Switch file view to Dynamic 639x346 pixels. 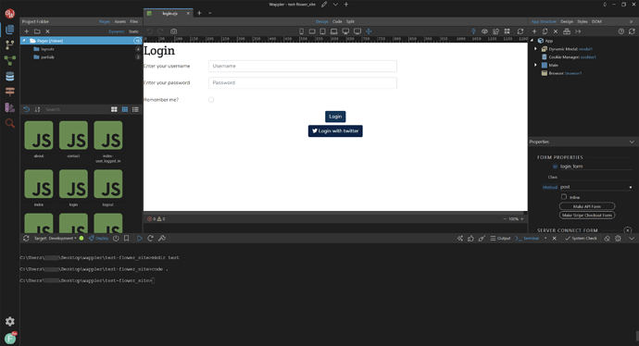116,31
